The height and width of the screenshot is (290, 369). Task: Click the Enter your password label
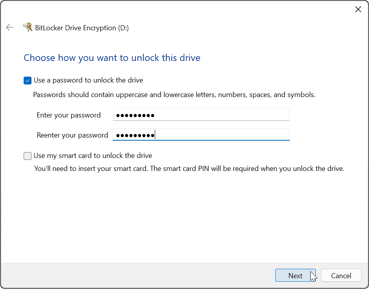coord(69,115)
